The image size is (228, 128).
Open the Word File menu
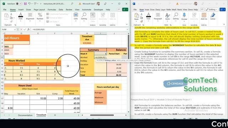(x=135, y=10)
